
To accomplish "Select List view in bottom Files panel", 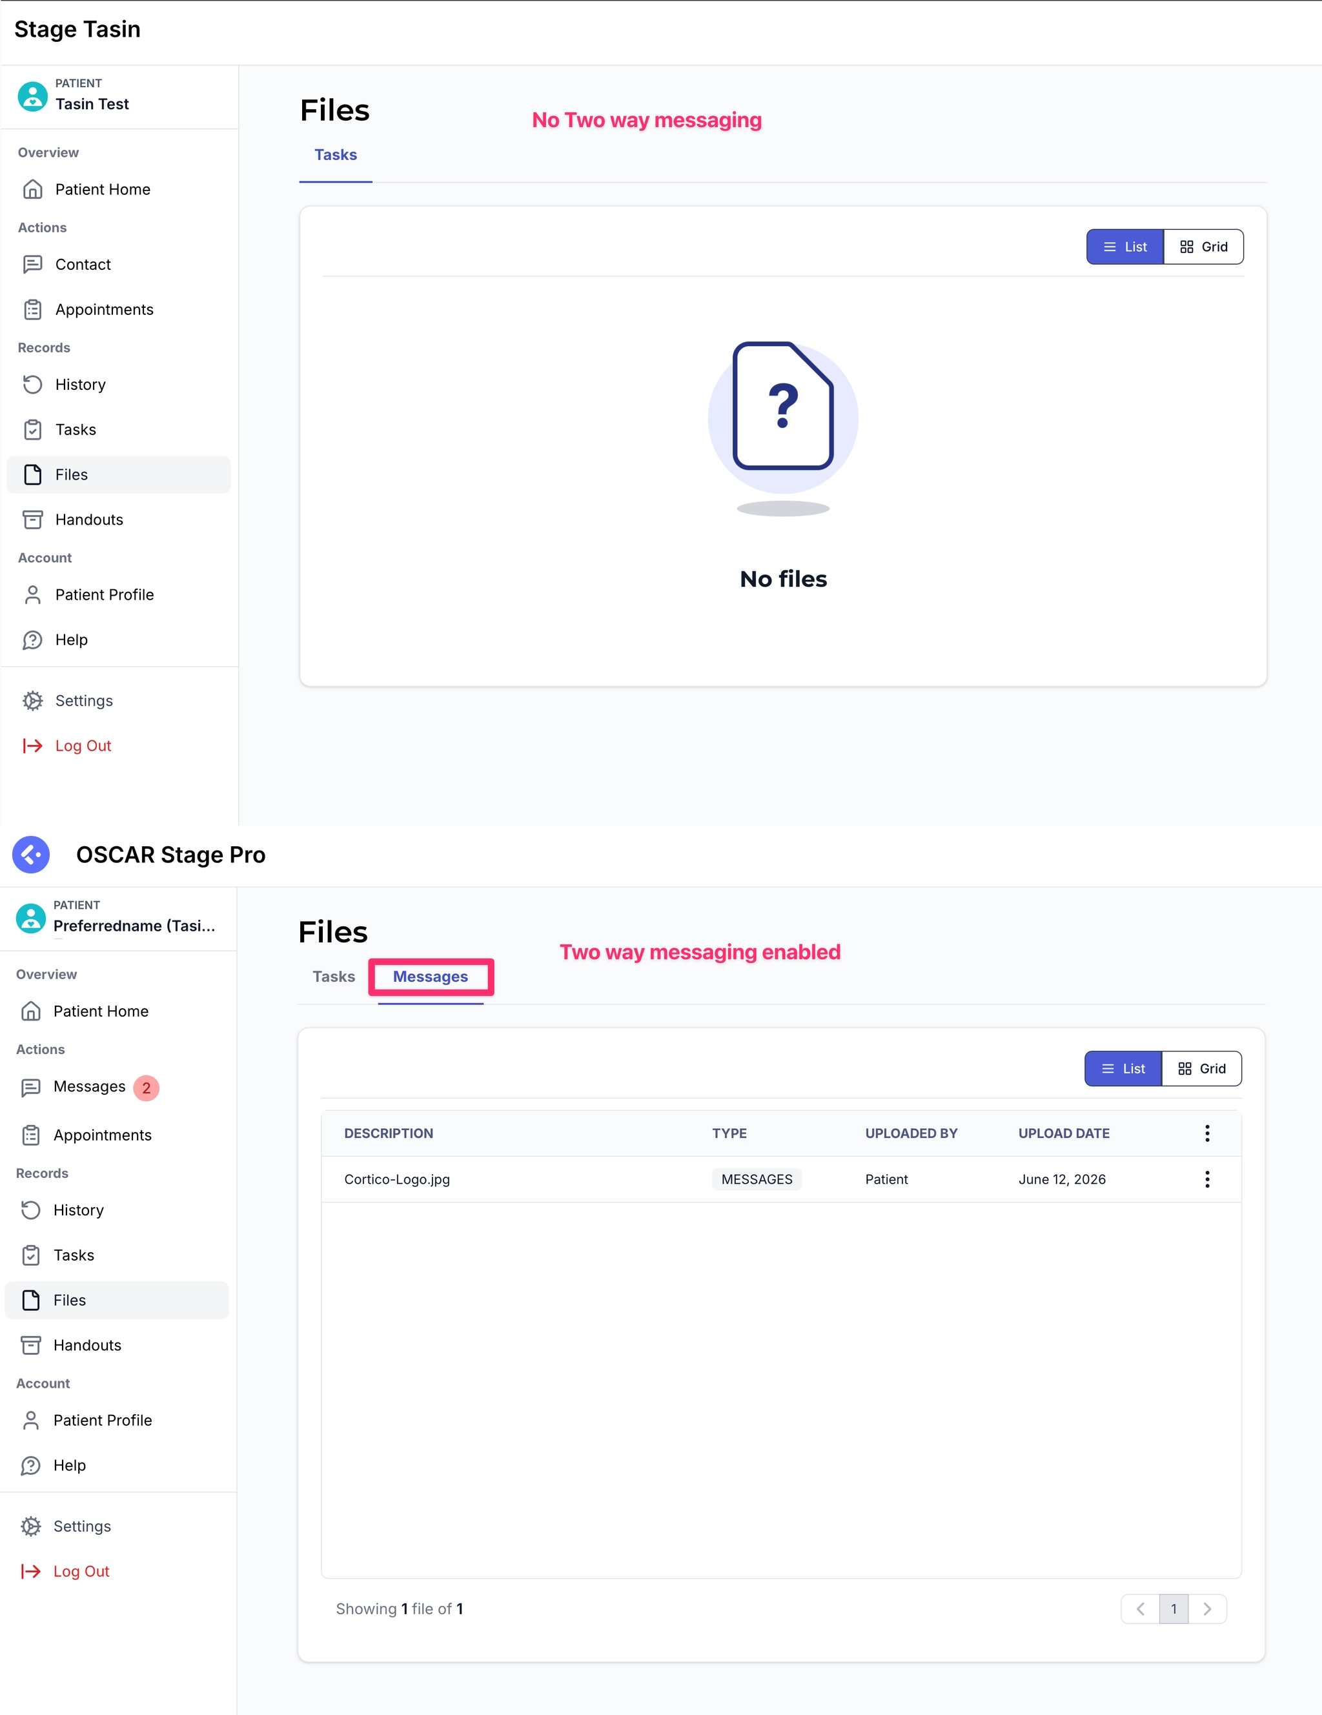I will coord(1123,1069).
